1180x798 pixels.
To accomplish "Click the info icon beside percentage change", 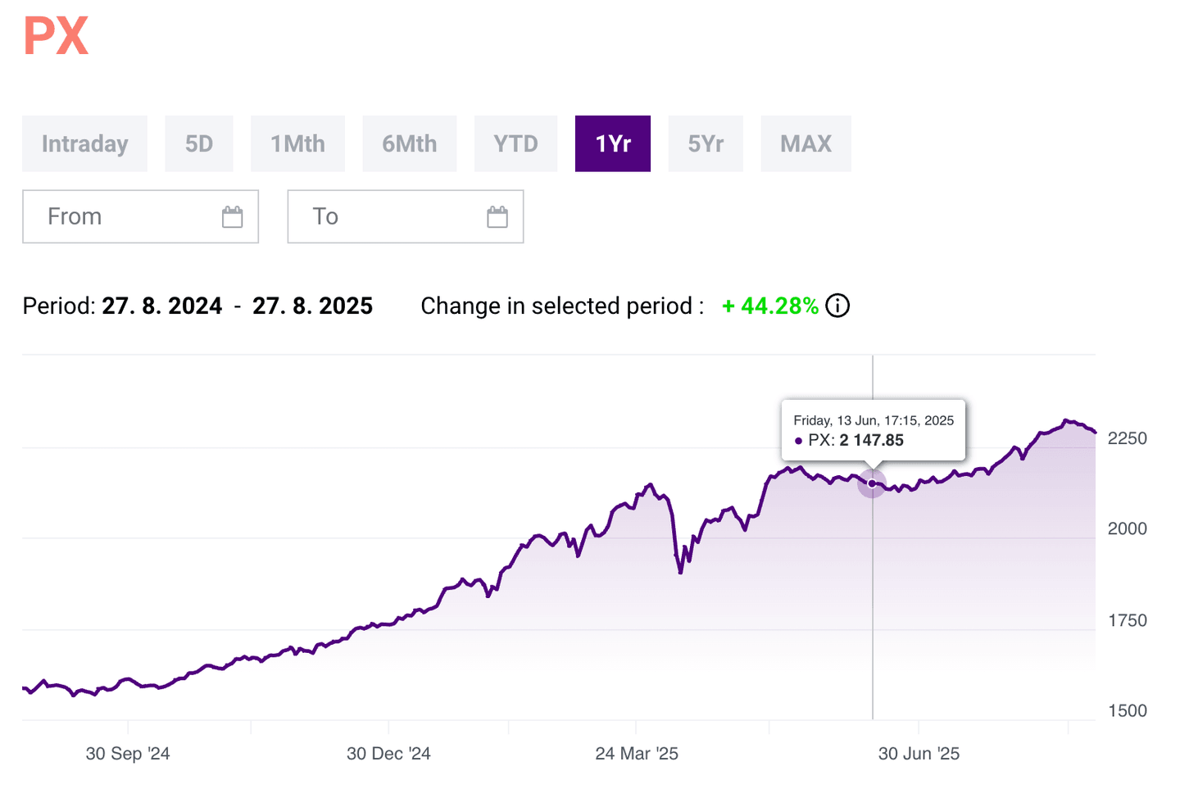I will pyautogui.click(x=837, y=306).
